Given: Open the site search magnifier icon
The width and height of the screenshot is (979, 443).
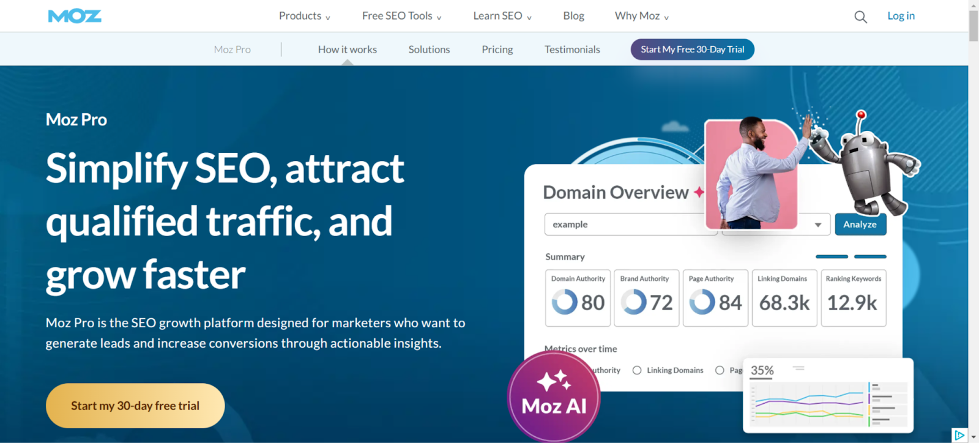Looking at the screenshot, I should (x=860, y=17).
